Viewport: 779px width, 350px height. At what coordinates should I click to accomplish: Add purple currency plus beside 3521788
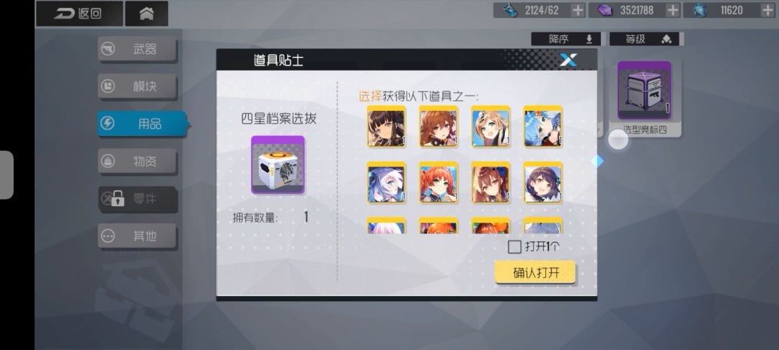[x=672, y=10]
